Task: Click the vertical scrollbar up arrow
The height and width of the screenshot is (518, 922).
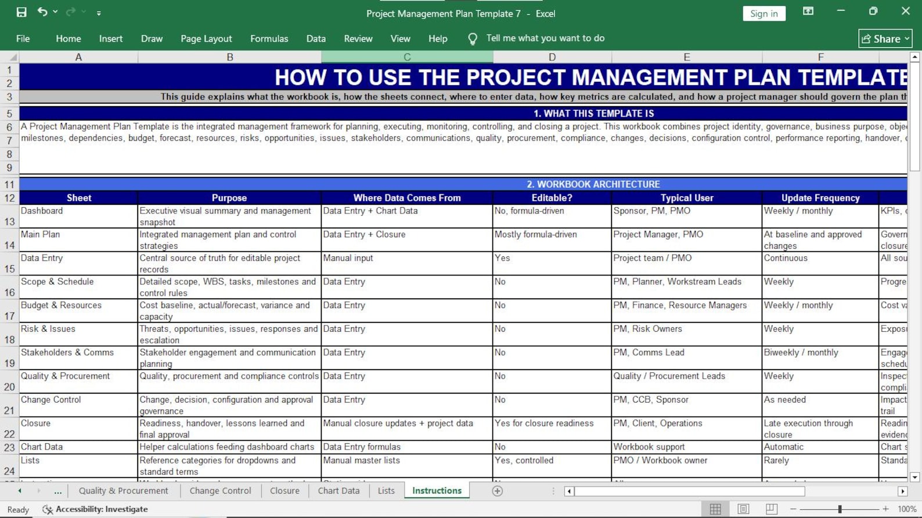Action: 915,57
